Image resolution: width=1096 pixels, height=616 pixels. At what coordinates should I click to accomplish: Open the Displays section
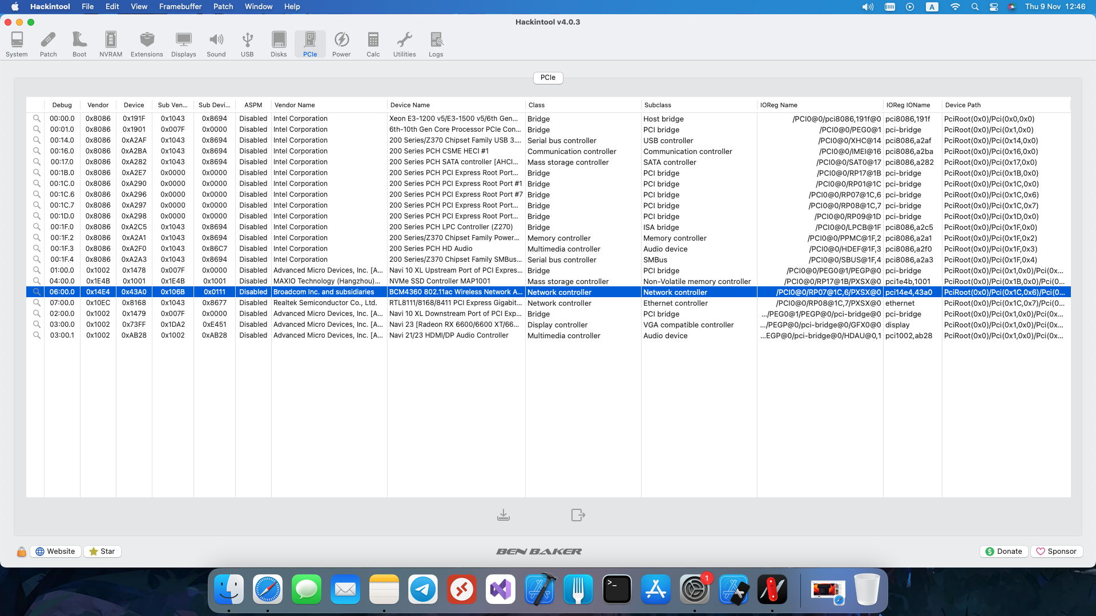(183, 44)
